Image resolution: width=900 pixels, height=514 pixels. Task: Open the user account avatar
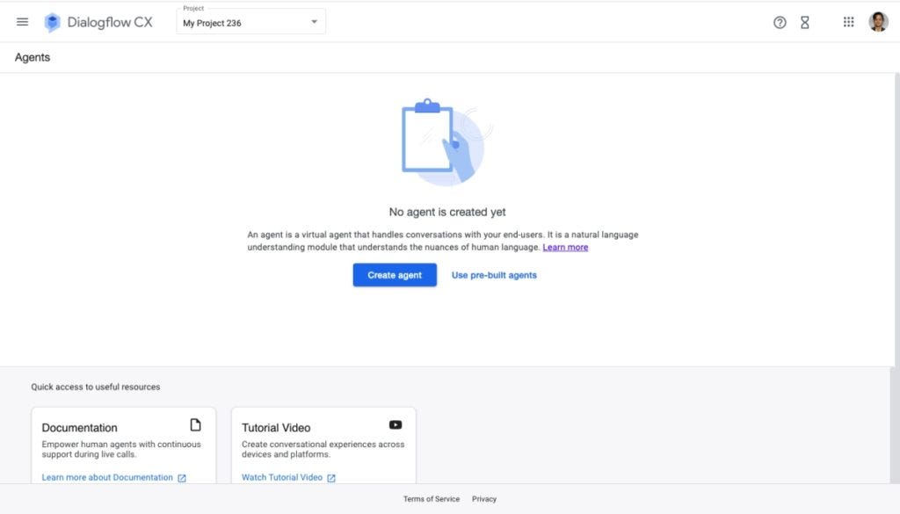[878, 22]
